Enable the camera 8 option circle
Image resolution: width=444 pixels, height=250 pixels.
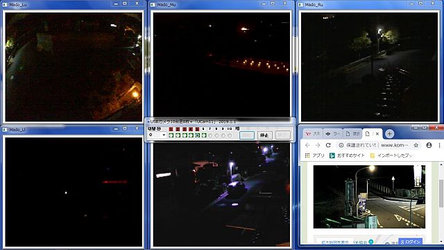(217, 135)
